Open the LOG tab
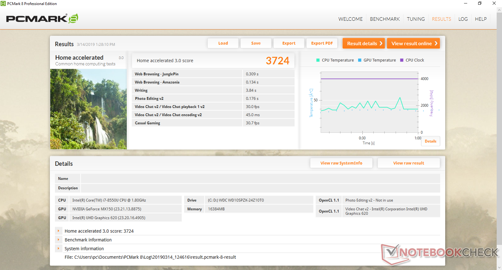 pos(463,19)
